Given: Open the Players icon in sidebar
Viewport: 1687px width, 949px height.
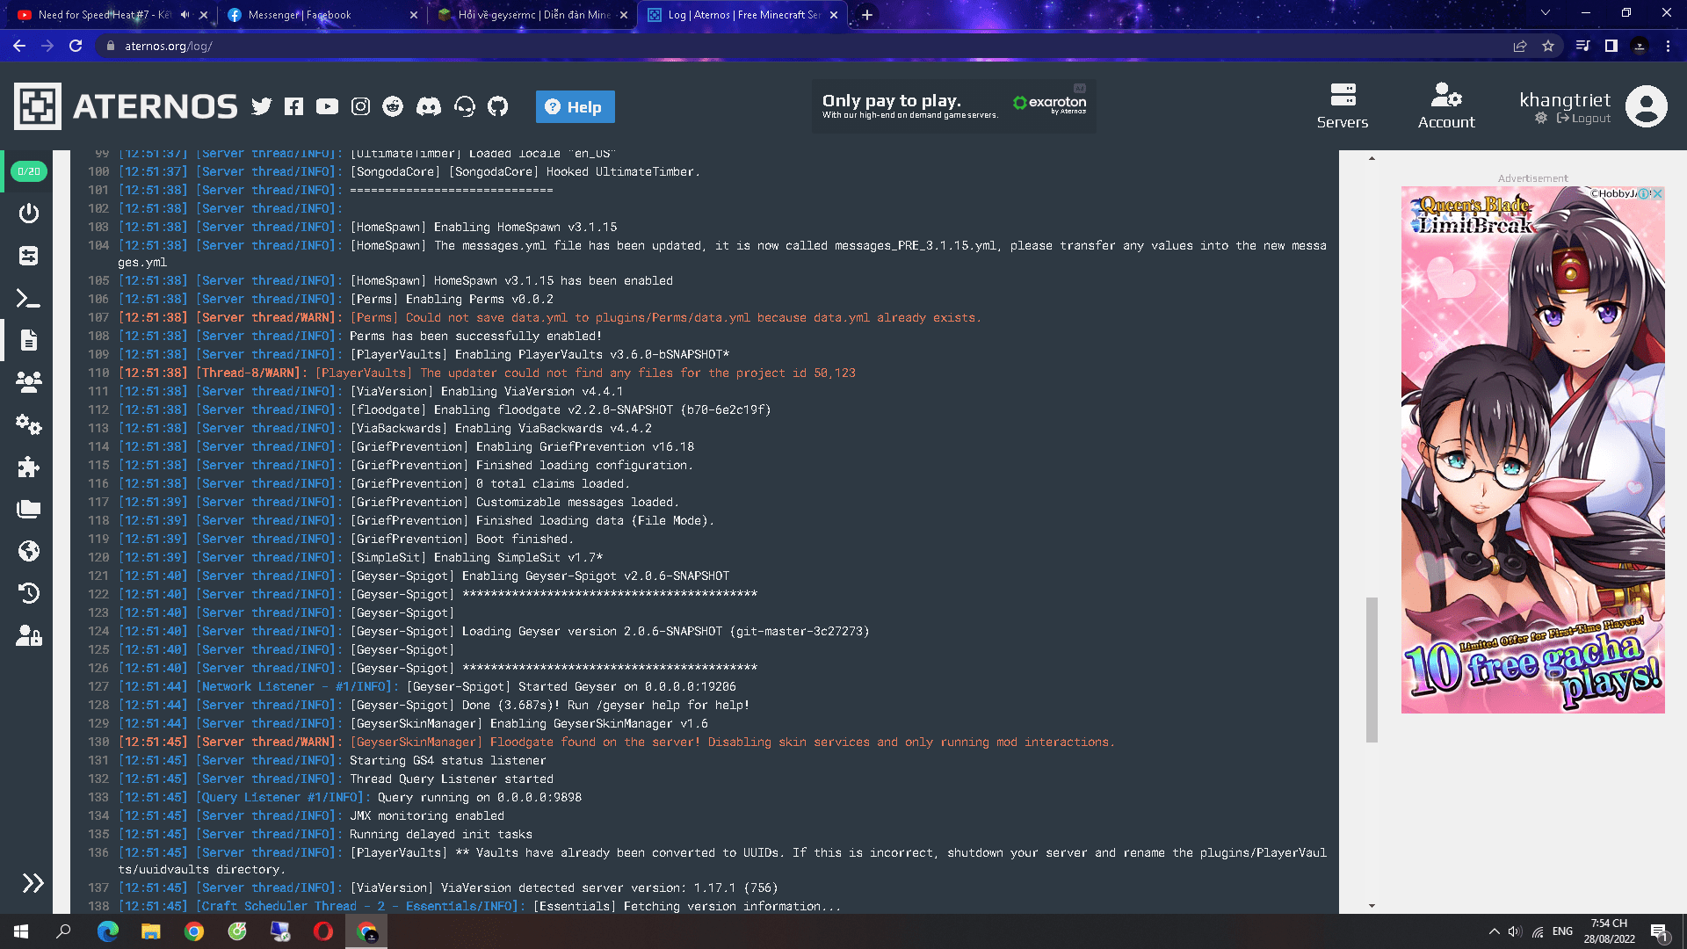Looking at the screenshot, I should pyautogui.click(x=29, y=382).
